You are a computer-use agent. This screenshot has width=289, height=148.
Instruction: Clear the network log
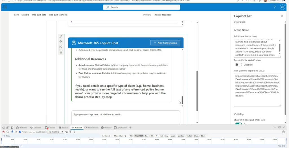[8, 132]
